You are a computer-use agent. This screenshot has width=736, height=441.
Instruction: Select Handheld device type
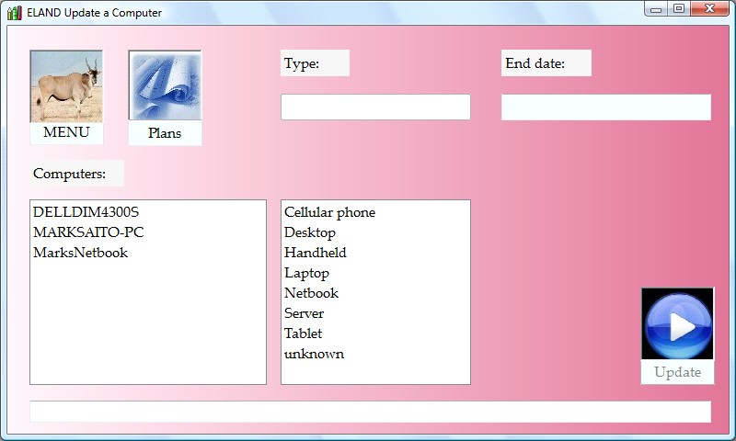(x=316, y=253)
